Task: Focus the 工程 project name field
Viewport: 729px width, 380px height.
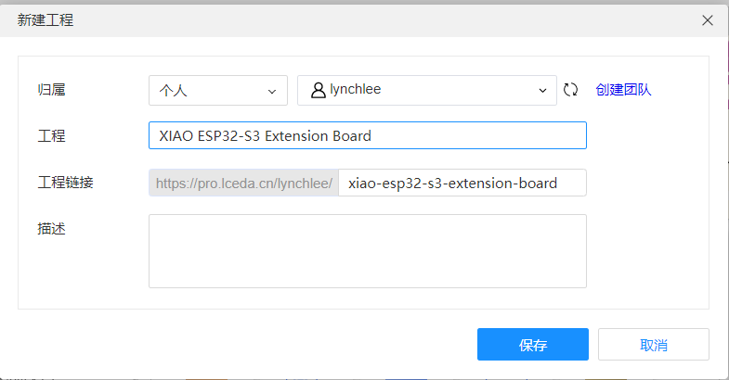Action: coord(368,135)
